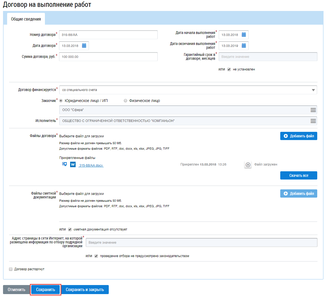Select the "Физическое лицо" radio button
The image size is (326, 296).
click(125, 101)
